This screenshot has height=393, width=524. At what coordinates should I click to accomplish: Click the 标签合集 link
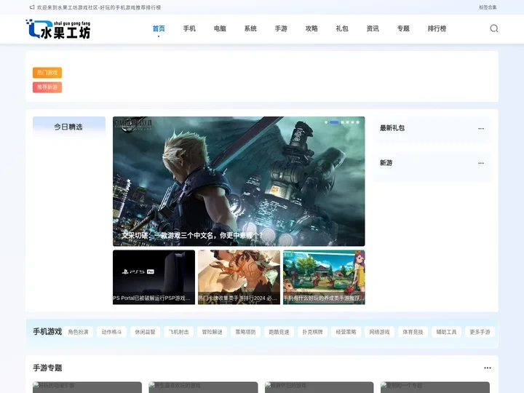point(488,7)
